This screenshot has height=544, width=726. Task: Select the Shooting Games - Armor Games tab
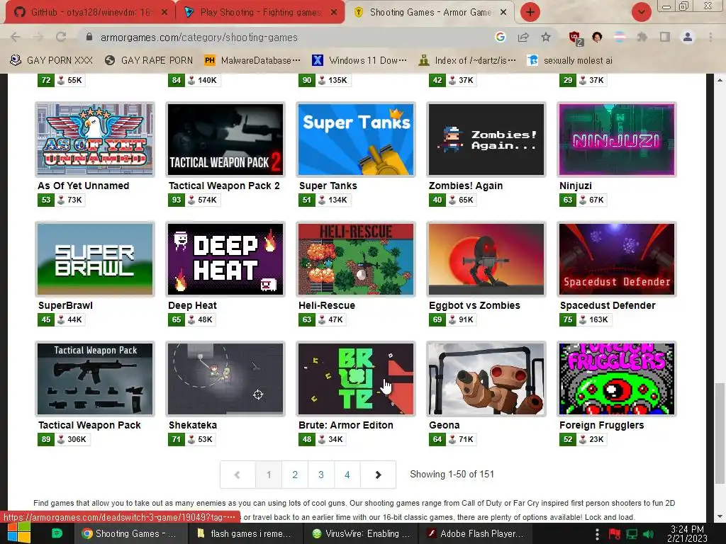click(x=430, y=13)
